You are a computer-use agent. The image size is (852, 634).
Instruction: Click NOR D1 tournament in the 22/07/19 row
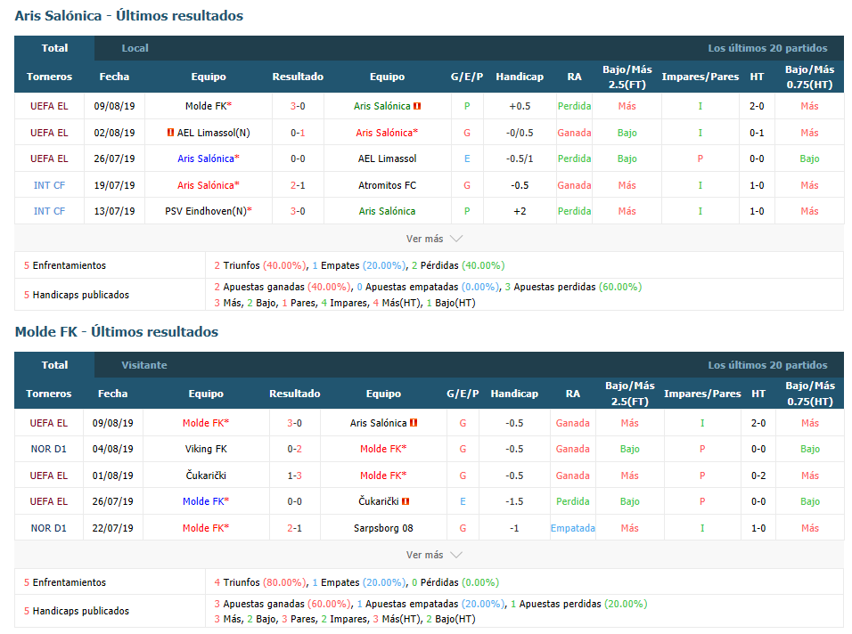(49, 528)
